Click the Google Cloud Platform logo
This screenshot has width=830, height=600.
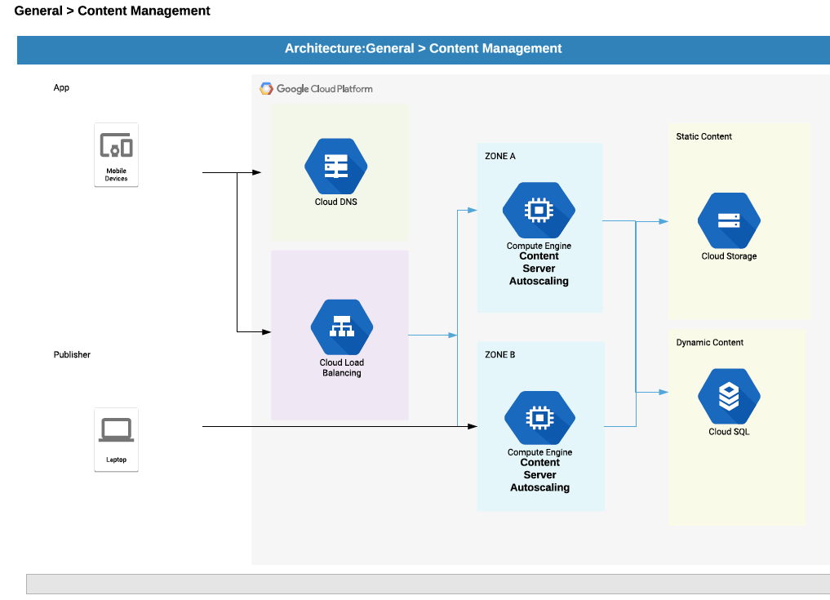pyautogui.click(x=266, y=88)
